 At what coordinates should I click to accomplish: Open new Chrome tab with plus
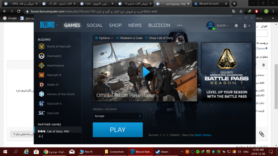click(234, 3)
